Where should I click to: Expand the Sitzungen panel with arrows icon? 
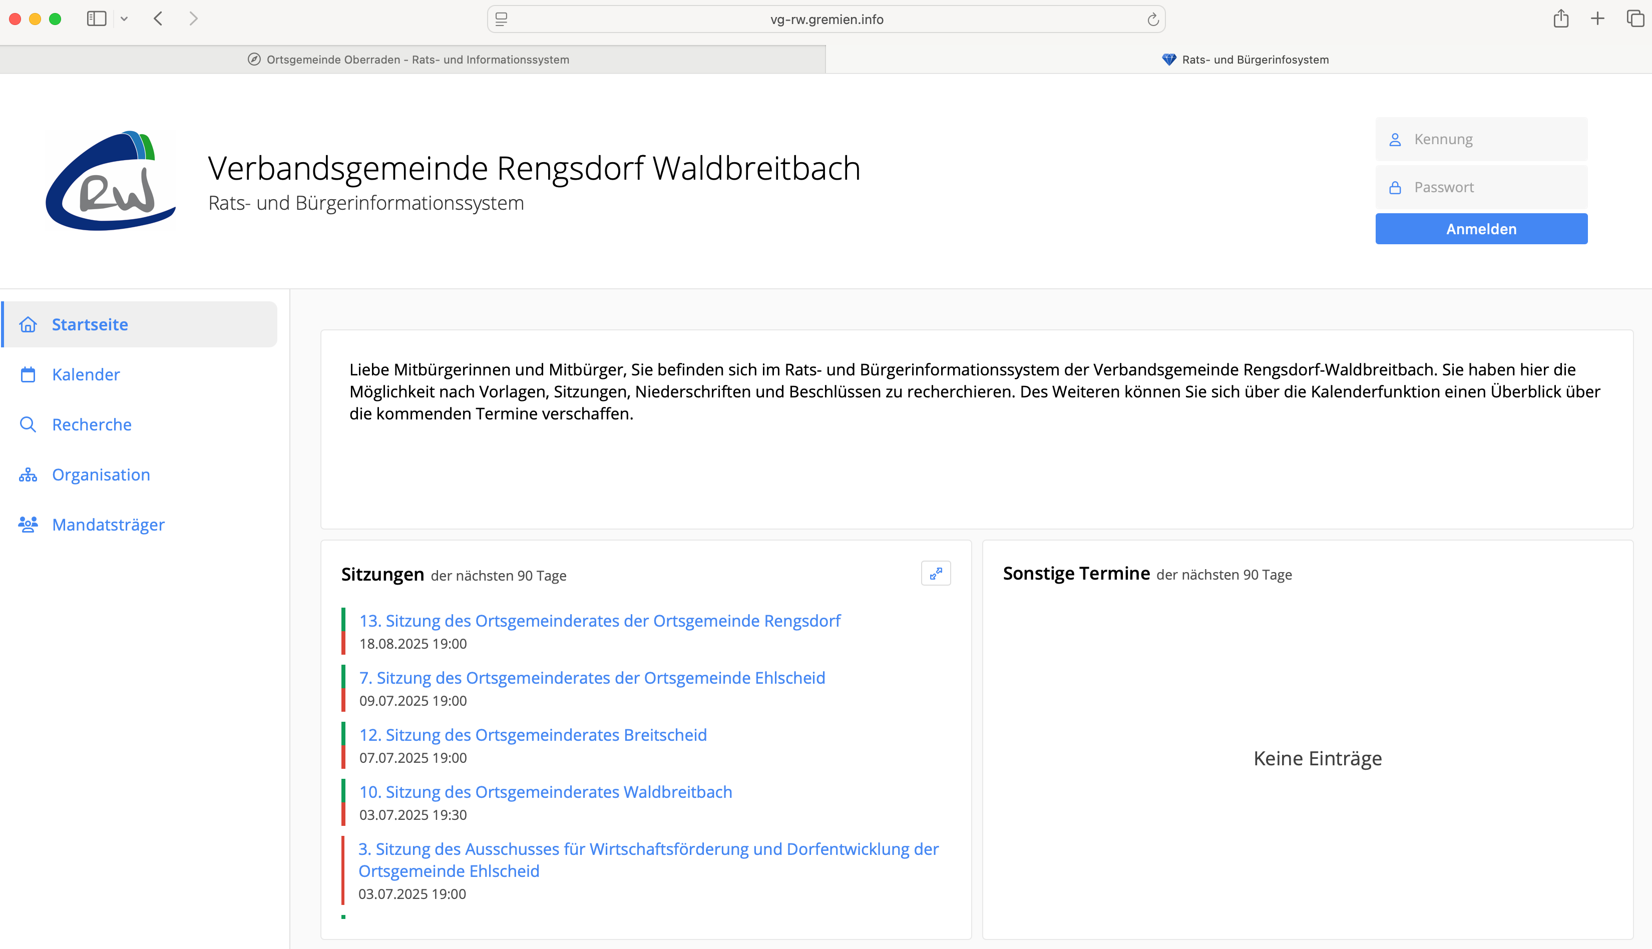coord(935,574)
